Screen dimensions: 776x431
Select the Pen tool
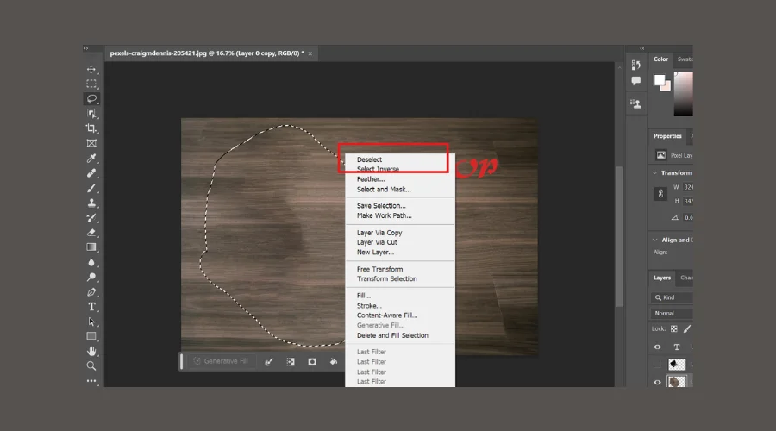(x=91, y=292)
